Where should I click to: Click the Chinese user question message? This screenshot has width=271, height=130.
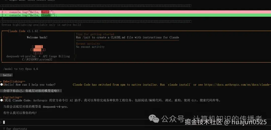(31, 91)
